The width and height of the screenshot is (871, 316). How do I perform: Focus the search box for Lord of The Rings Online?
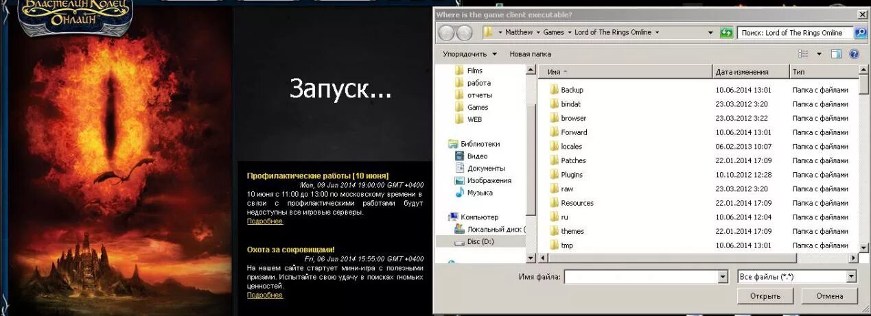[795, 32]
